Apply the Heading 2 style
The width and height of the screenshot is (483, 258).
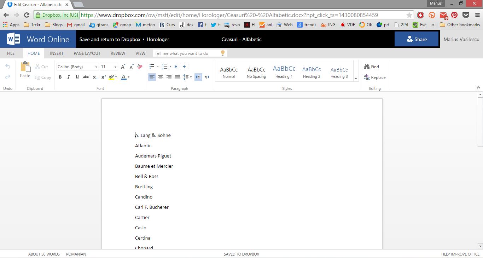(x=312, y=72)
